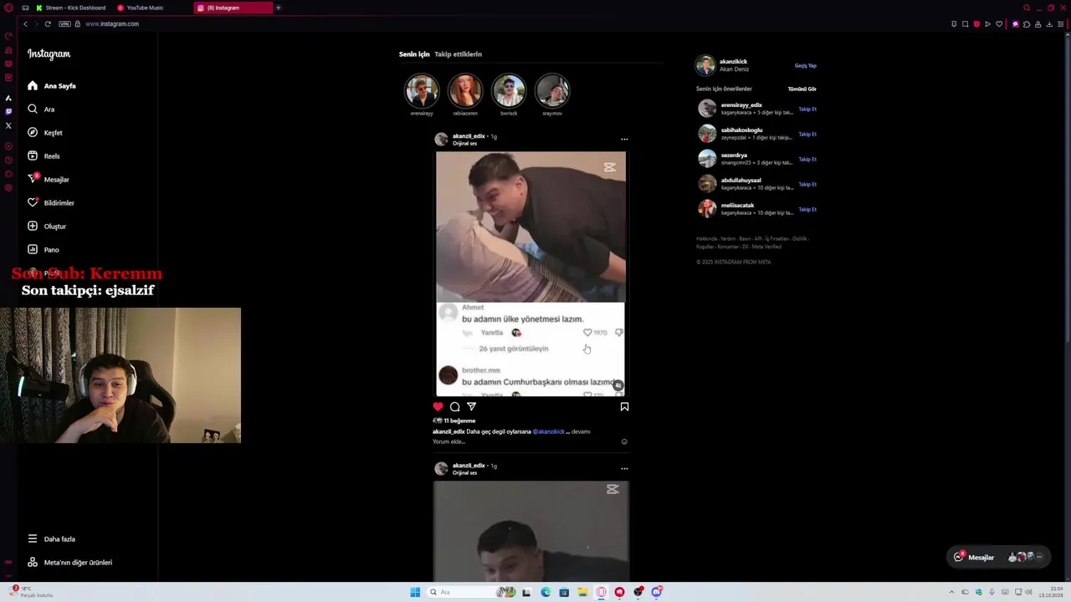1071x602 pixels.
Task: Open File Explorer from taskbar
Action: (582, 592)
